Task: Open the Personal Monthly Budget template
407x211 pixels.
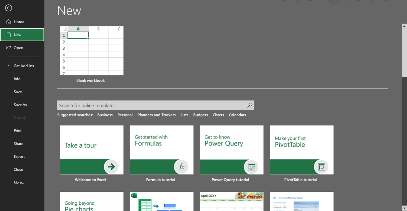Action: pyautogui.click(x=302, y=201)
